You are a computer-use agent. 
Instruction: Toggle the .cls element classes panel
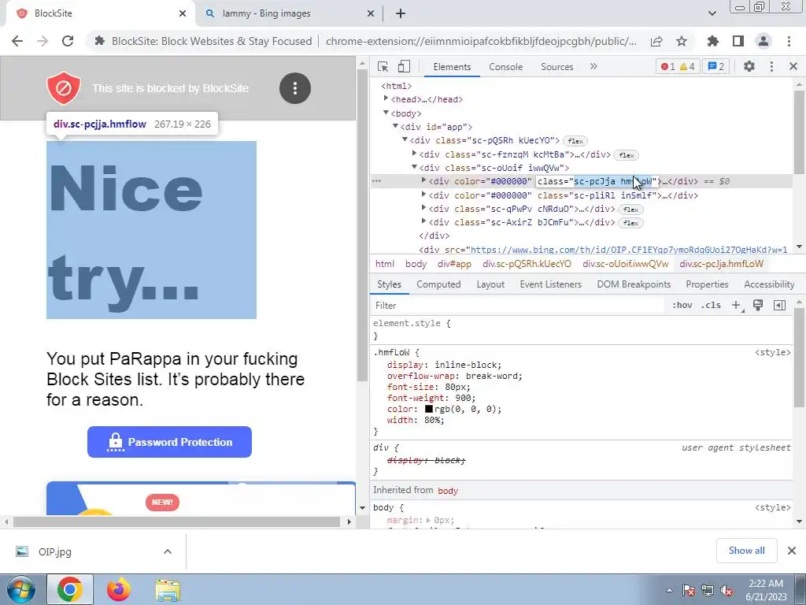[x=711, y=306]
